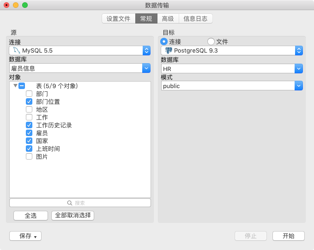The height and width of the screenshot is (250, 314).
Task: Click the MySQL dolphin connection icon
Action: (x=17, y=50)
